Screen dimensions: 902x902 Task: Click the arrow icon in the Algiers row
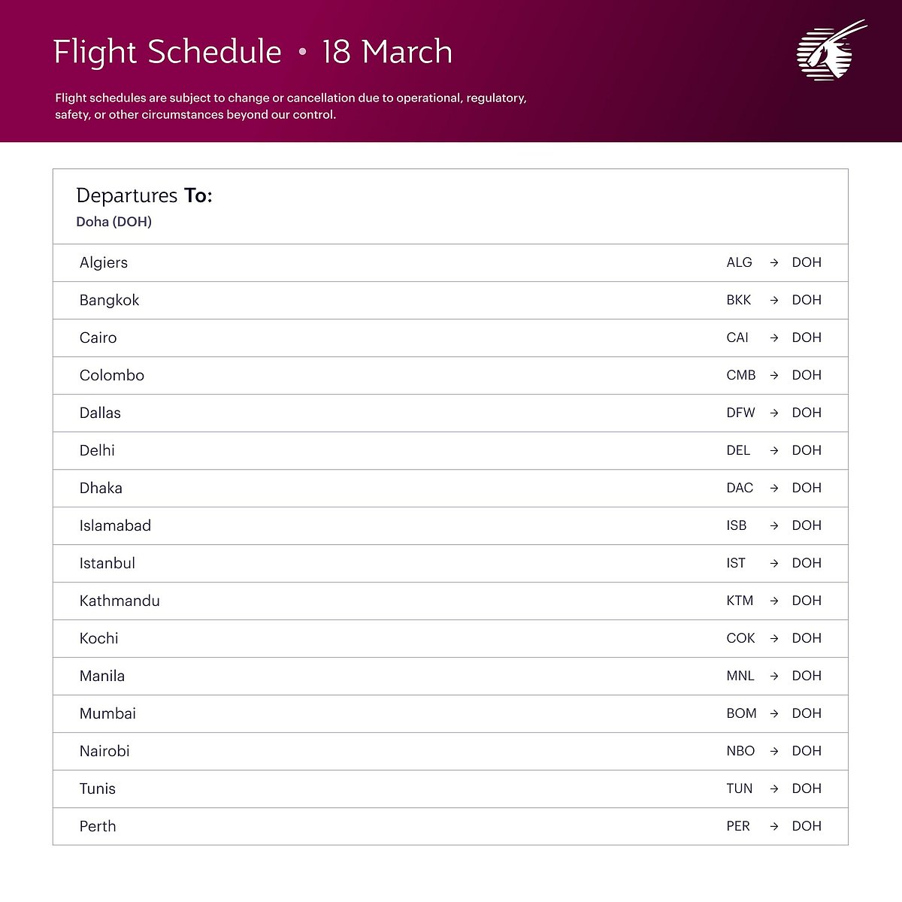[773, 262]
